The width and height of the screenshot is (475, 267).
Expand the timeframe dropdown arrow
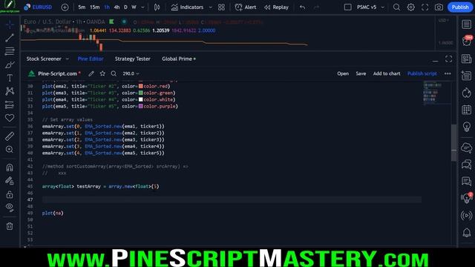(x=142, y=7)
